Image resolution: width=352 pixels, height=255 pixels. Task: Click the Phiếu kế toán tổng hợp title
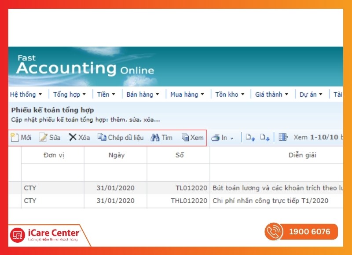pos(52,110)
